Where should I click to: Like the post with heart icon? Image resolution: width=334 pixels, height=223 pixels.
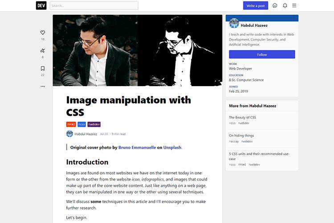(43, 33)
